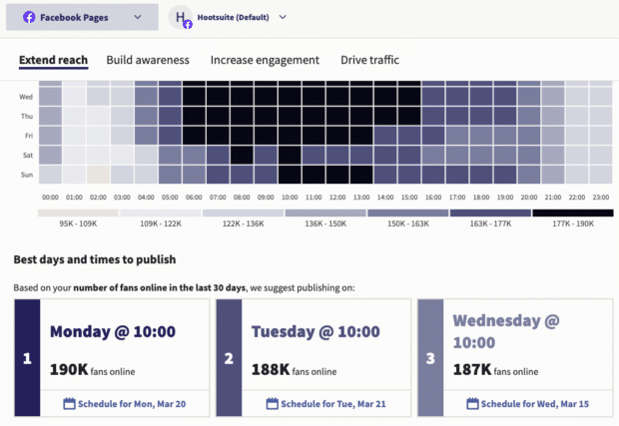
Task: Select the Extend reach tab
Action: tap(53, 60)
